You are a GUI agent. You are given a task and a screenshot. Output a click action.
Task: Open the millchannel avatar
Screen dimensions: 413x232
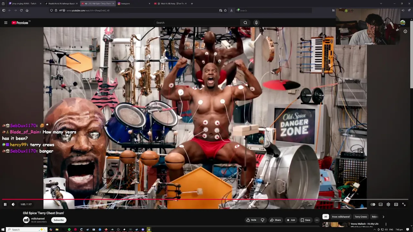point(26,220)
